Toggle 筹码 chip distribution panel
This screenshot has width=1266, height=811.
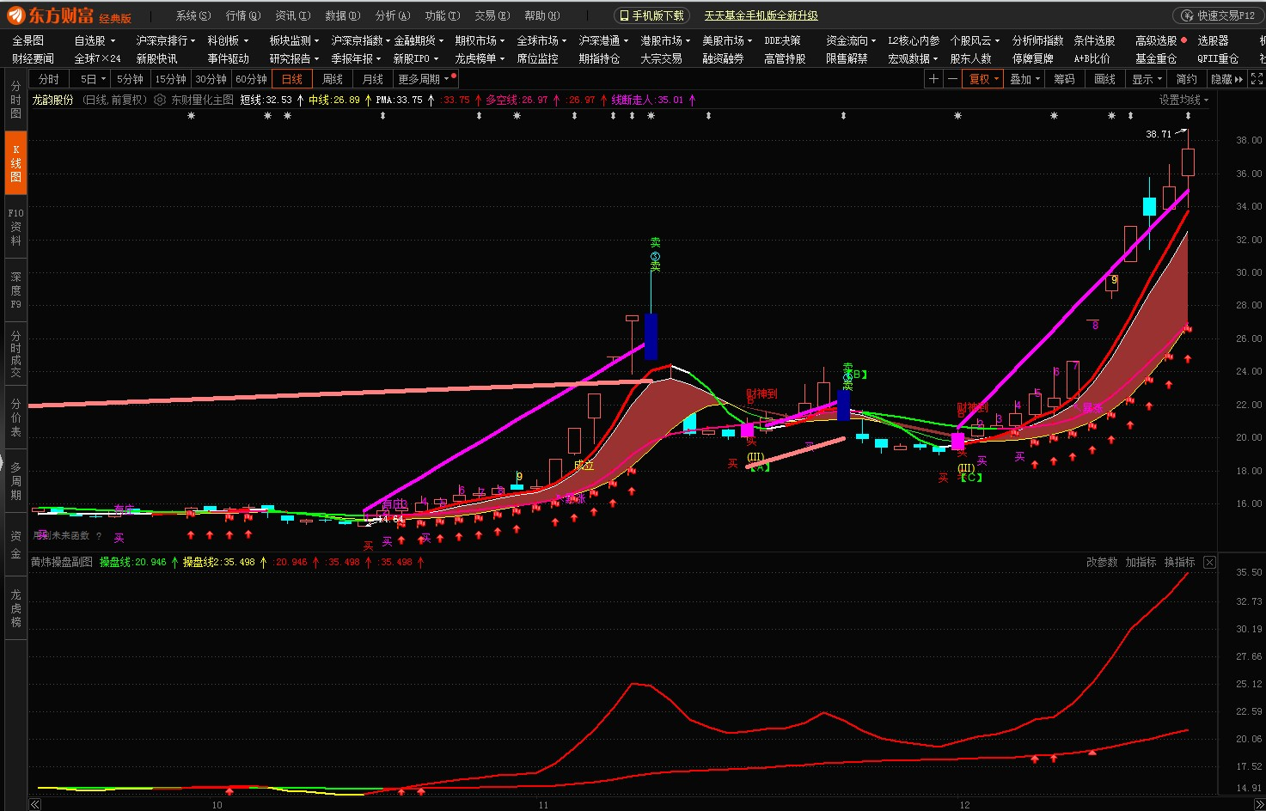1064,79
